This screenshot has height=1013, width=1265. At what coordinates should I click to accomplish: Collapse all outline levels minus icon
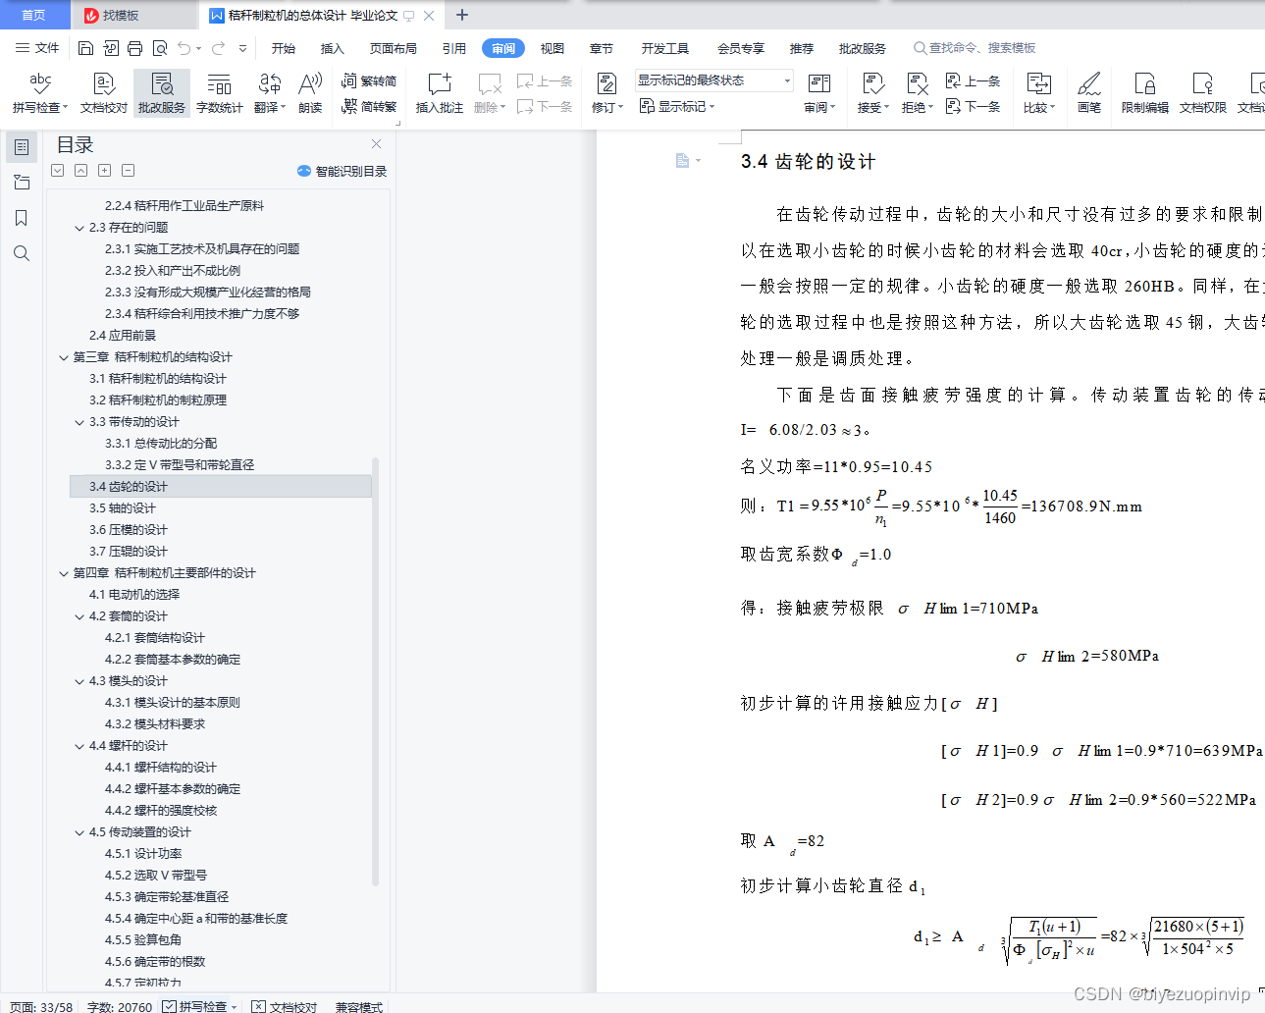[x=128, y=171]
